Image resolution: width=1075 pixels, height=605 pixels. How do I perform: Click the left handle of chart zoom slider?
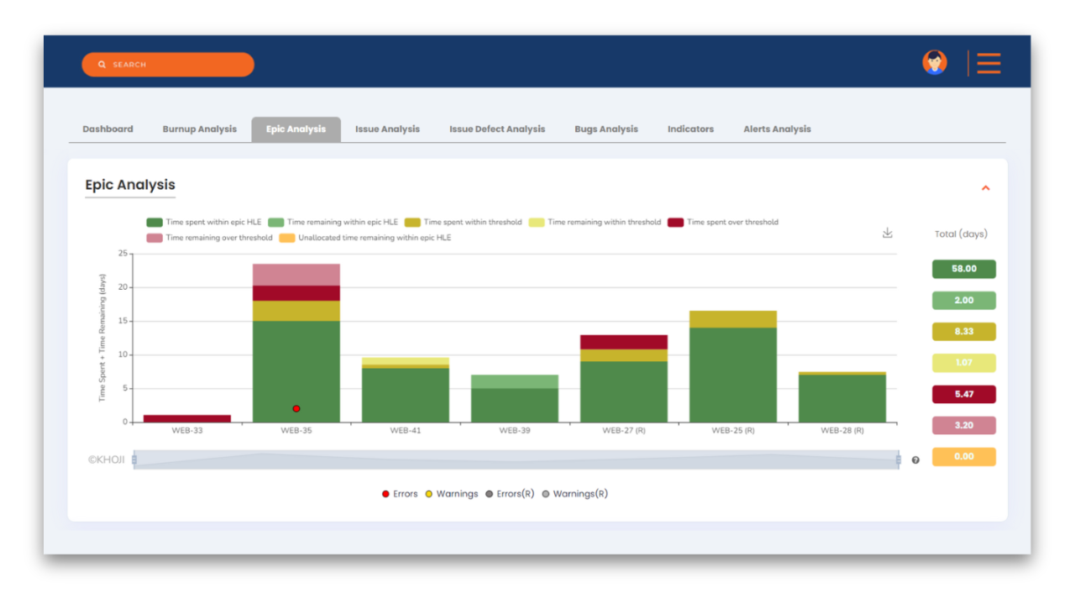[x=134, y=460]
